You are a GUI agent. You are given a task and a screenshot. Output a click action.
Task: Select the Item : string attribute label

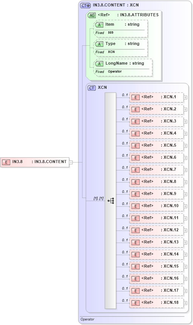(x=122, y=24)
